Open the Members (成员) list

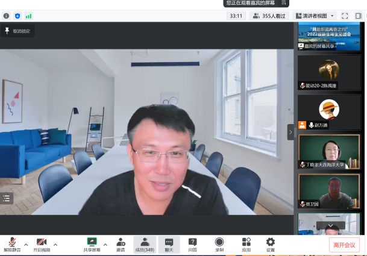point(144,244)
